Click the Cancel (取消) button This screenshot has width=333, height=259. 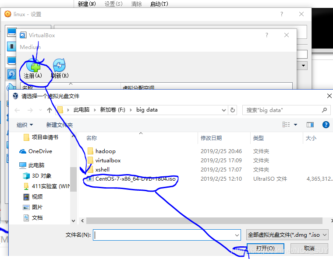click(309, 248)
